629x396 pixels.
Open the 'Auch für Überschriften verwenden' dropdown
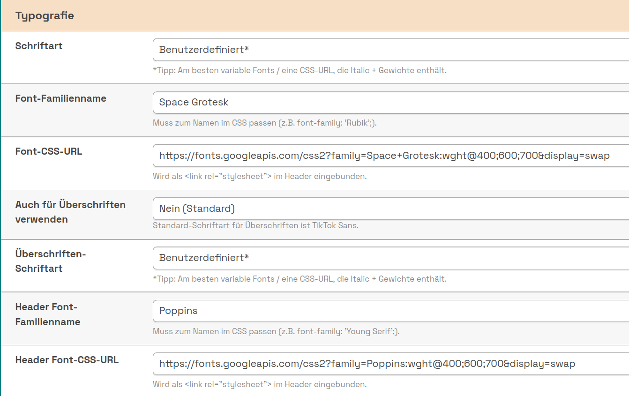(x=390, y=209)
